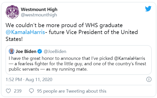Click the words 'as my running mate'
The height and width of the screenshot is (98, 157).
pos(67,69)
